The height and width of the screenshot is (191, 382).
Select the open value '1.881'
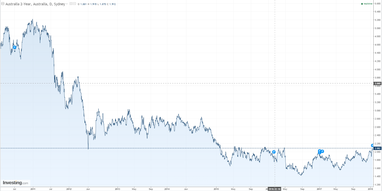83,4
